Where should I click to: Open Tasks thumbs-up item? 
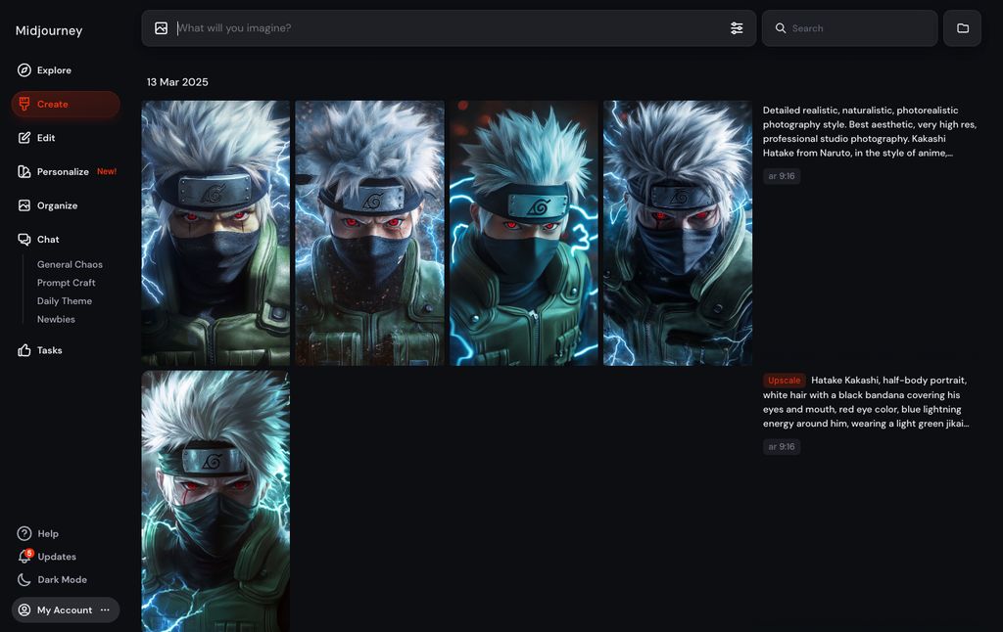pos(49,350)
